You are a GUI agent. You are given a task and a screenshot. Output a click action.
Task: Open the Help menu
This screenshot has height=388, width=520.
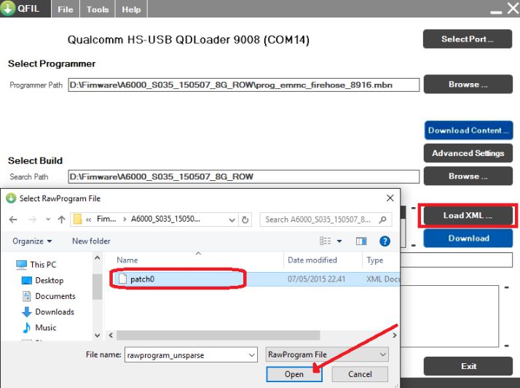(131, 9)
